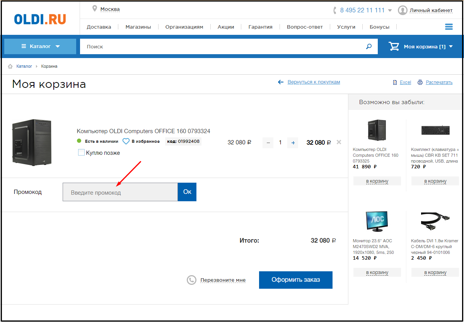464x322 pixels.
Task: Click the 14 520 ₽ price
Action: click(365, 258)
